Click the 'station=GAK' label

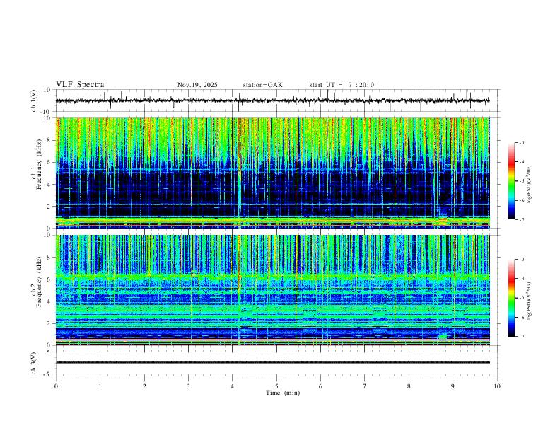(262, 85)
